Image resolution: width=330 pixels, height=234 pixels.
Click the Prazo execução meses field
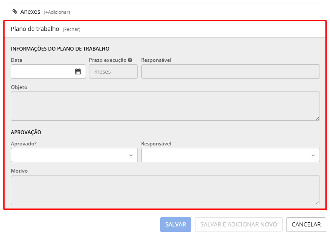[113, 71]
